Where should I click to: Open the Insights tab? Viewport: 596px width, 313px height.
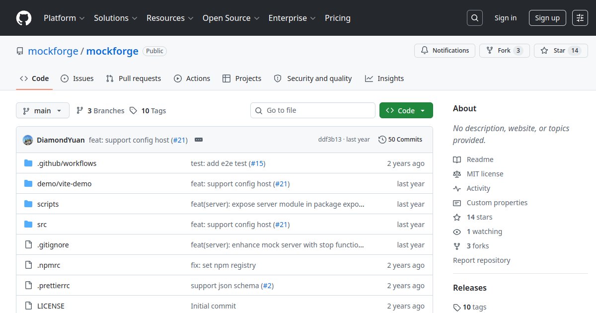click(384, 78)
